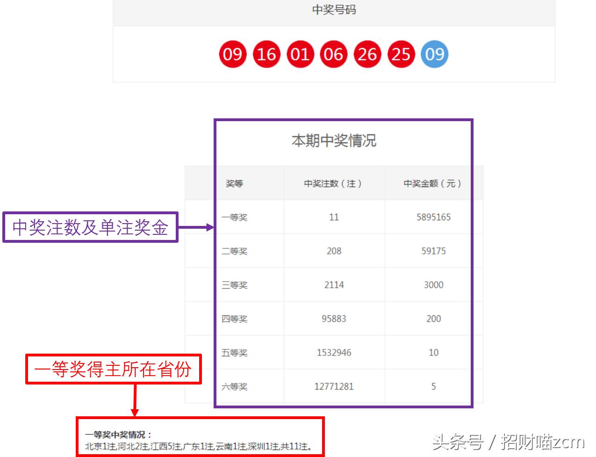The image size is (596, 457).
Task: Select the 六等奖 row label
Action: [235, 386]
